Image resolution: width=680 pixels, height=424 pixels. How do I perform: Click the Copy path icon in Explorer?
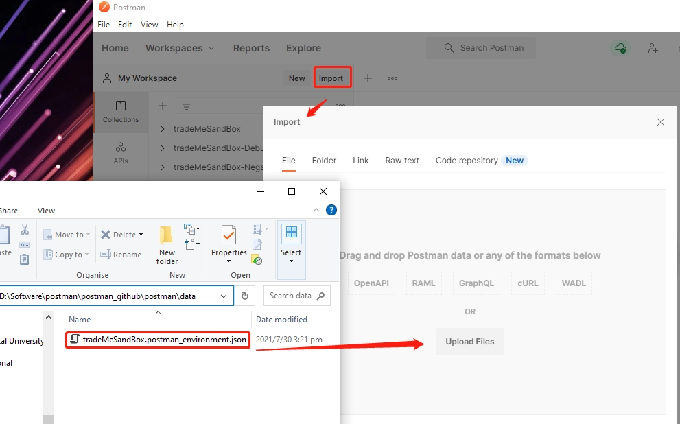[25, 244]
